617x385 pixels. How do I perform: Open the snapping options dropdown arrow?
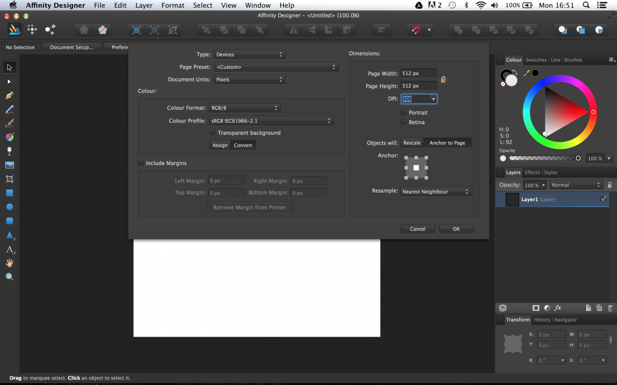pos(429,30)
